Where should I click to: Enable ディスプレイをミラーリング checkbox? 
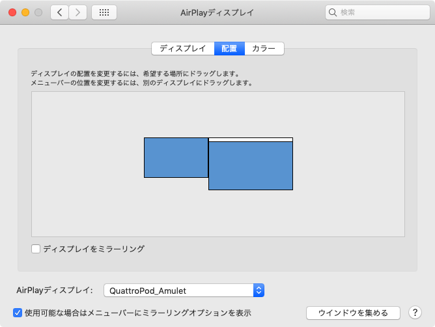(36, 249)
